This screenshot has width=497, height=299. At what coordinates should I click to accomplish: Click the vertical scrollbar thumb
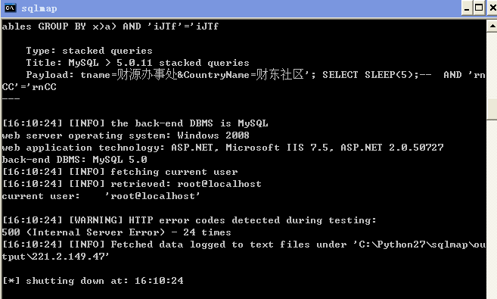coord(492,109)
